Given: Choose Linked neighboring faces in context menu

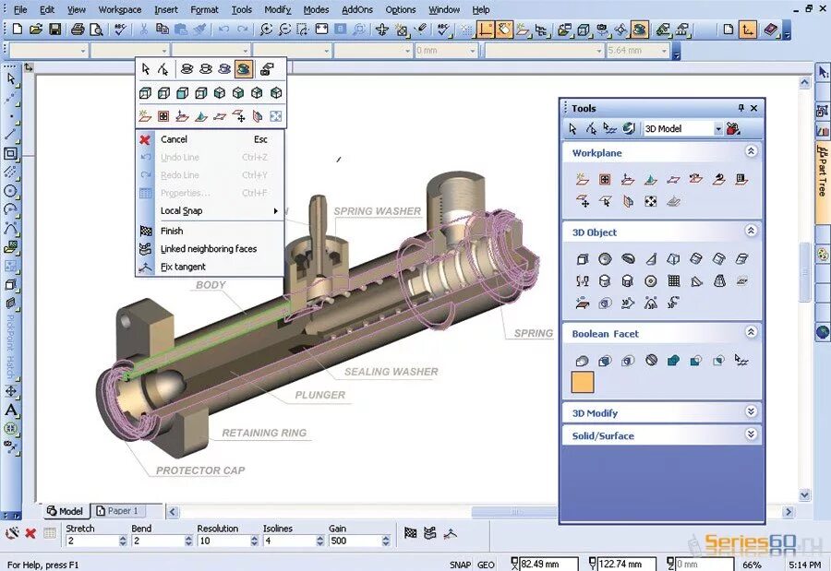Looking at the screenshot, I should tap(210, 249).
